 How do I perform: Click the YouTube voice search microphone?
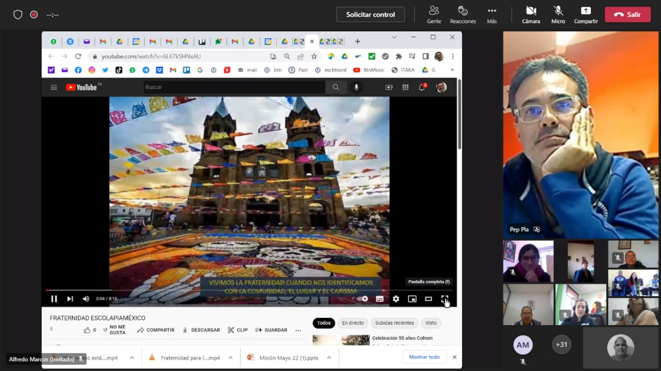click(x=356, y=87)
